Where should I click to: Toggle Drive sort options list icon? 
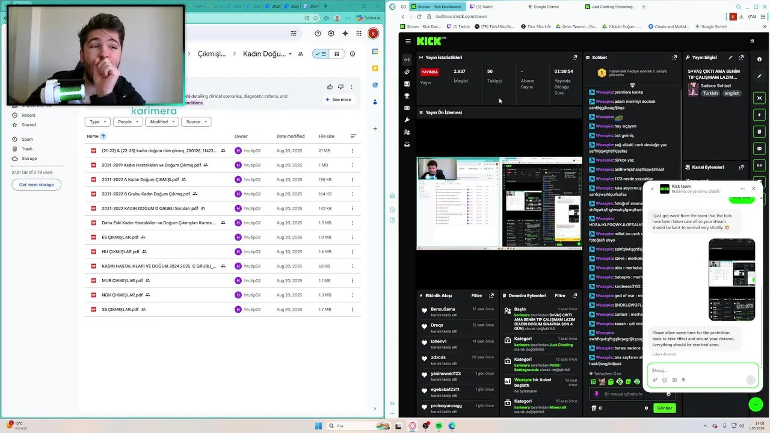point(353,137)
